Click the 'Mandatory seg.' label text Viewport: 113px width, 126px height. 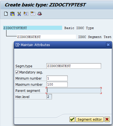(x=31, y=72)
